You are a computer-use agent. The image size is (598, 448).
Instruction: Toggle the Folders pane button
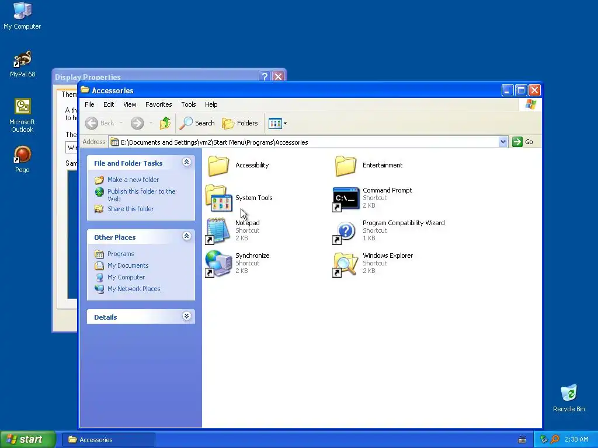click(x=240, y=123)
